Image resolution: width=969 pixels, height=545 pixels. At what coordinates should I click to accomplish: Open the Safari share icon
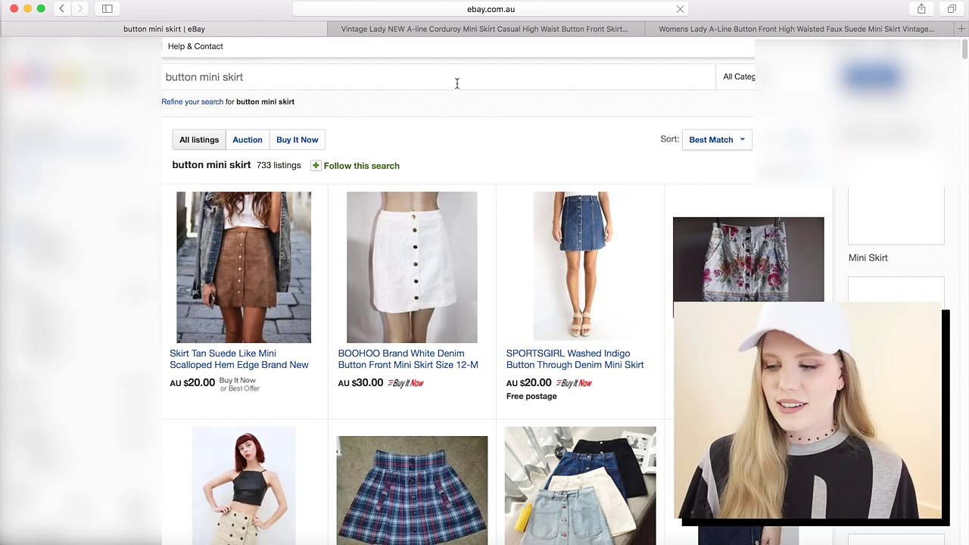click(x=921, y=9)
